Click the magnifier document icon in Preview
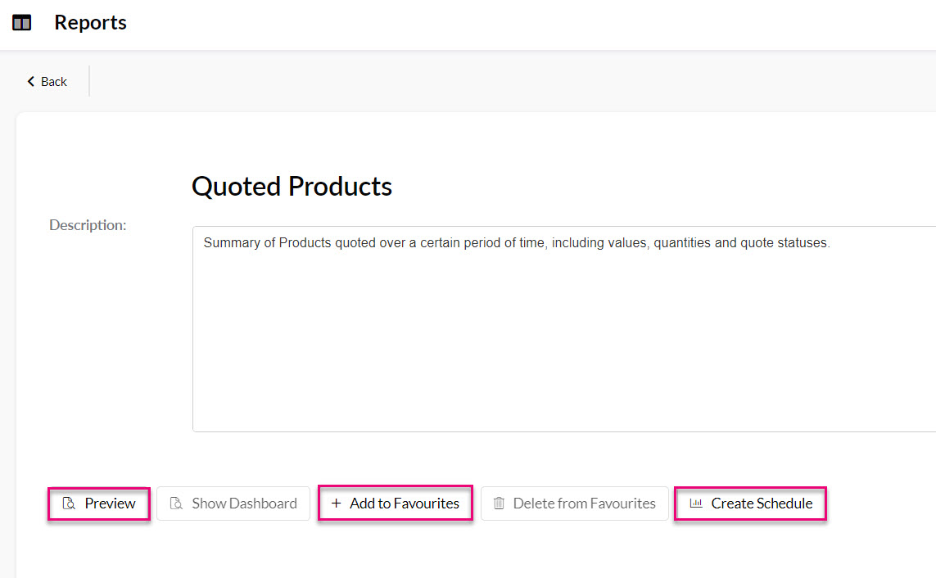Viewport: 936px width, 578px height. [69, 503]
